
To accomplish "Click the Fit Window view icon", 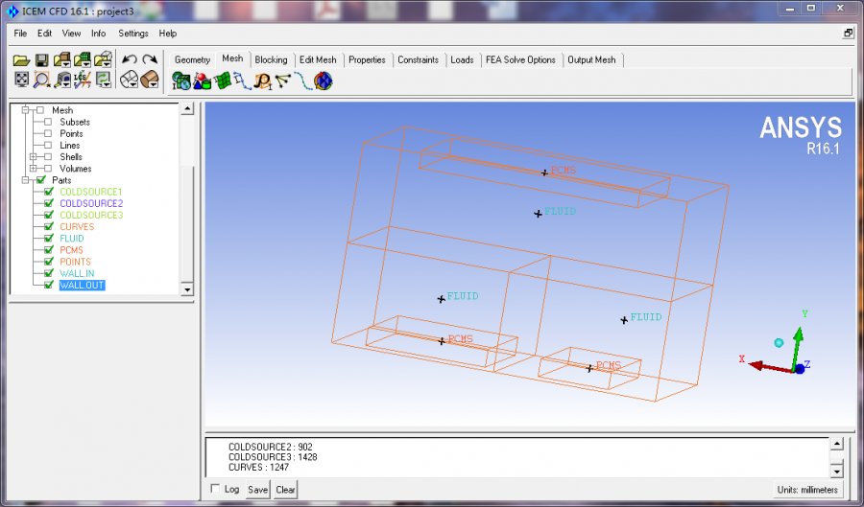I will click(21, 80).
